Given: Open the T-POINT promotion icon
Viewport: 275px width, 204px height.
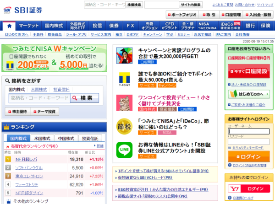Looking at the screenshot, I should tap(124, 79).
